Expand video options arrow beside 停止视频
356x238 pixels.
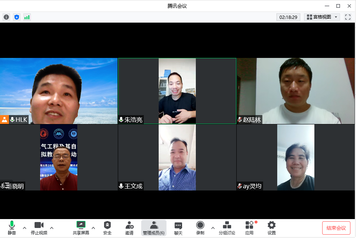(x=52, y=228)
